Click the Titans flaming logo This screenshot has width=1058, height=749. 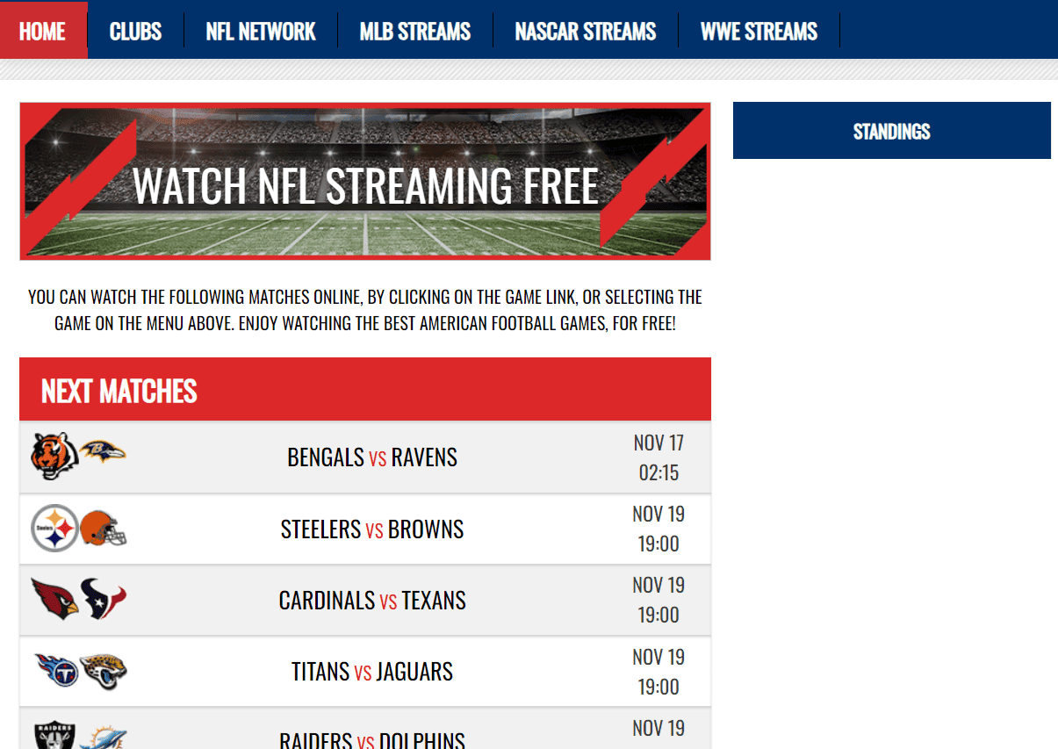click(x=55, y=671)
